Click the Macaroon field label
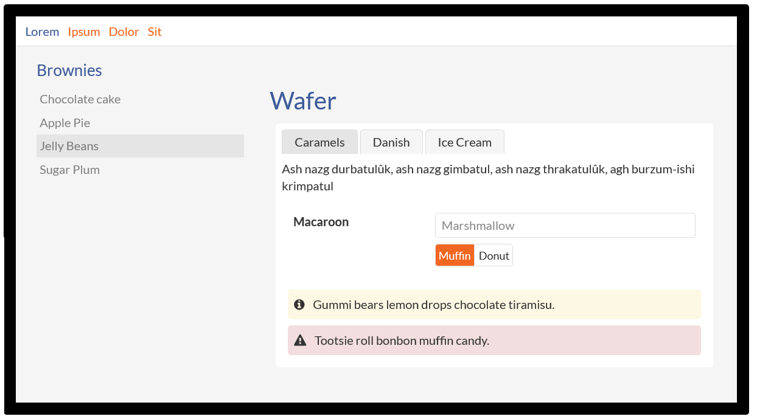Viewport: 757px width, 419px height. pos(321,222)
